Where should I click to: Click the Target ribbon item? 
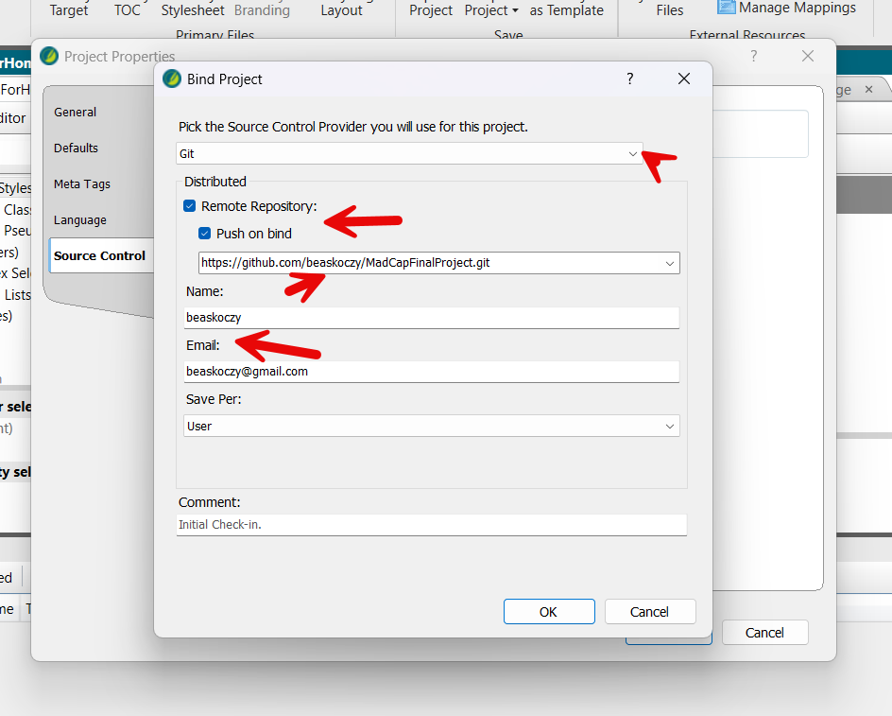point(69,10)
